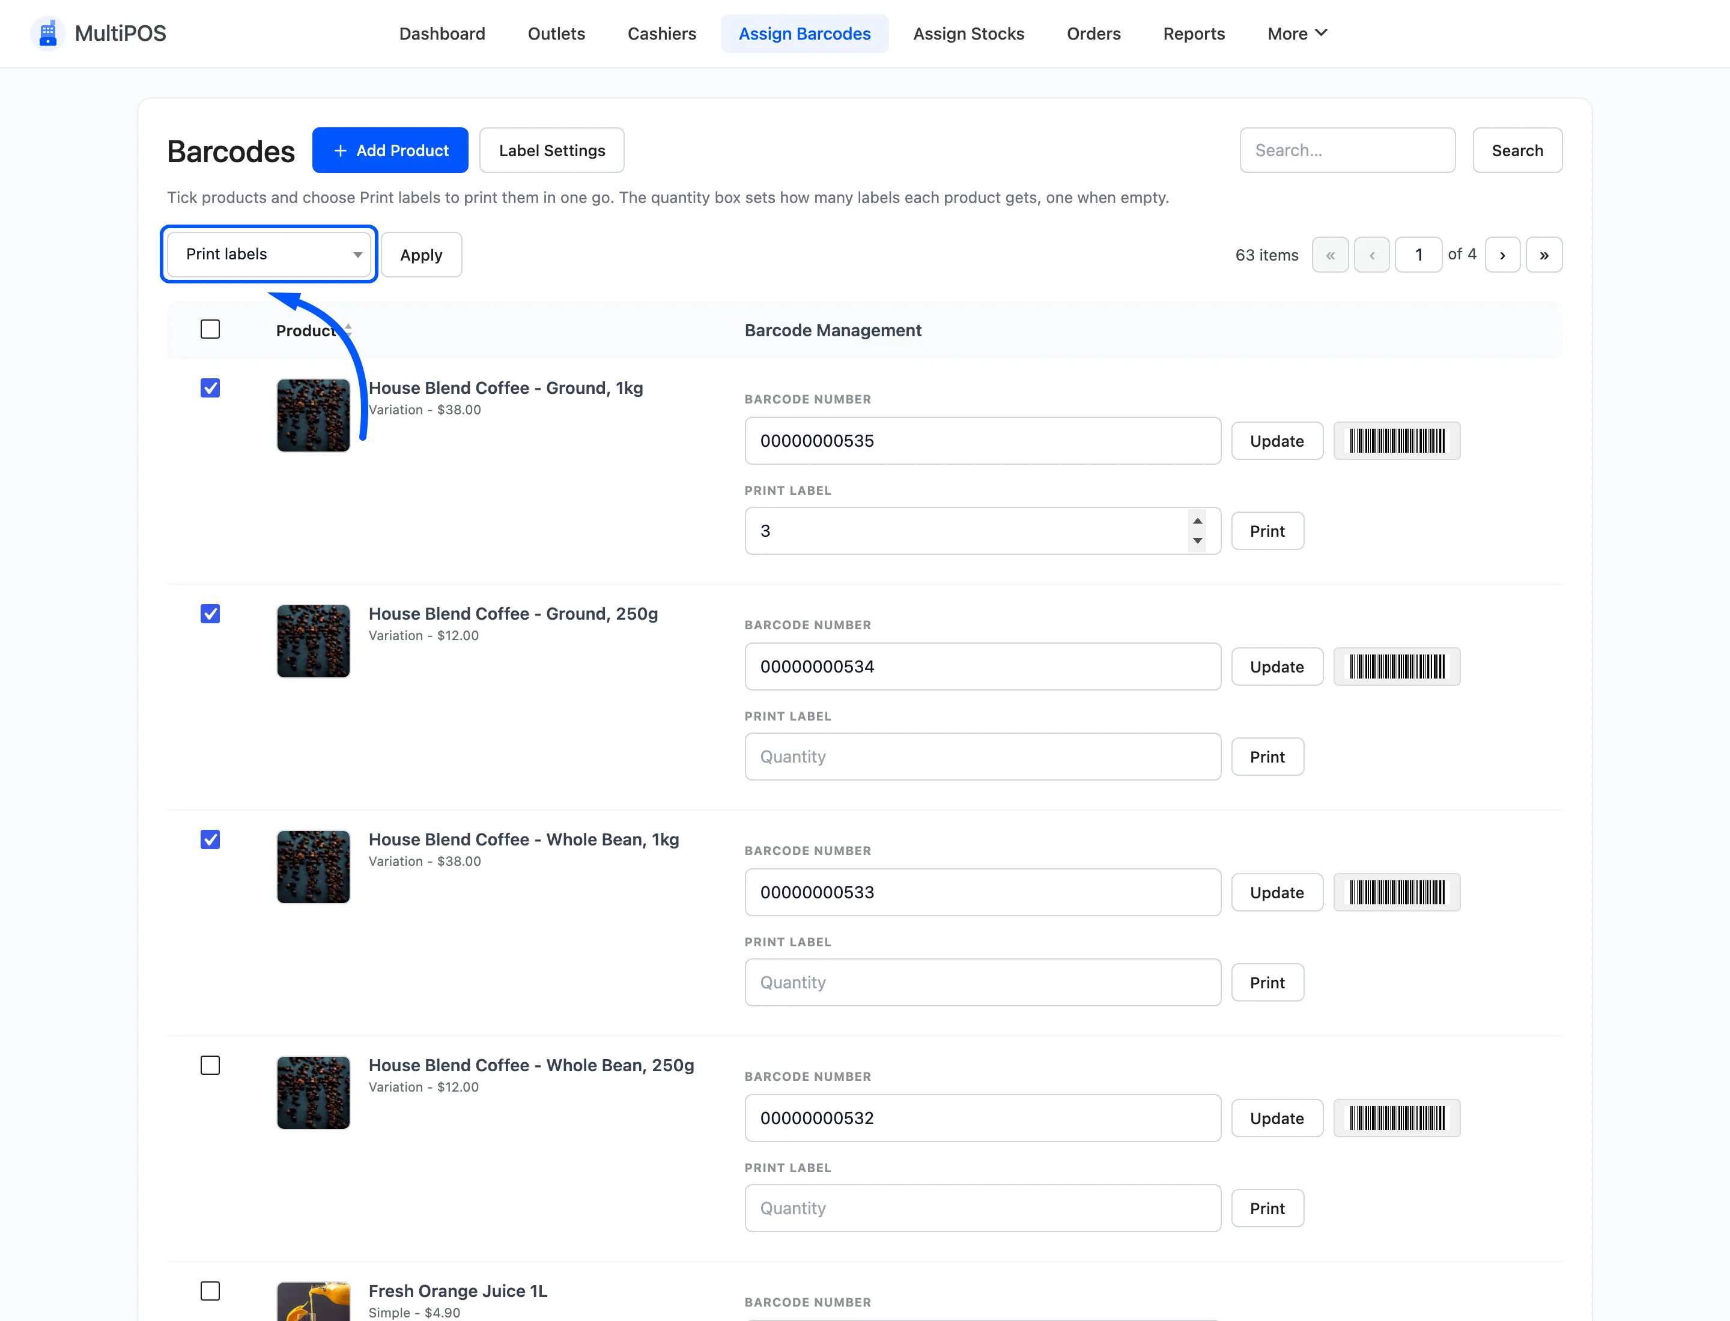Go to the last page arrow
Viewport: 1730px width, 1321px height.
(1544, 255)
